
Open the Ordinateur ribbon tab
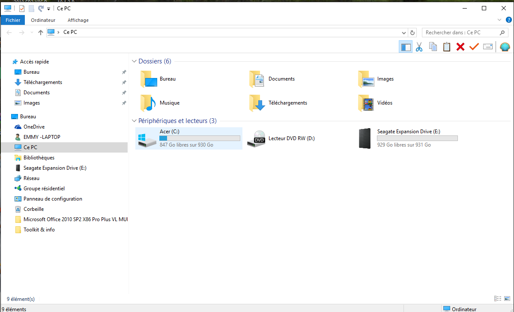pos(43,20)
